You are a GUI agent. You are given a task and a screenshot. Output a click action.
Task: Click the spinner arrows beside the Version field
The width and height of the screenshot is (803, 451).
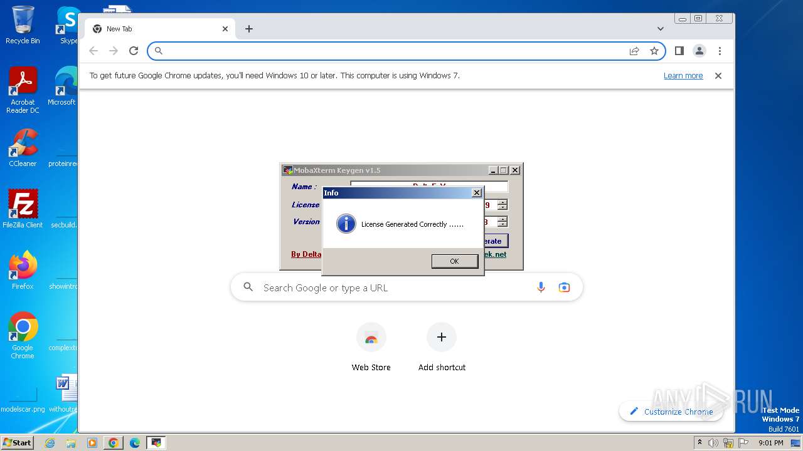pyautogui.click(x=503, y=222)
